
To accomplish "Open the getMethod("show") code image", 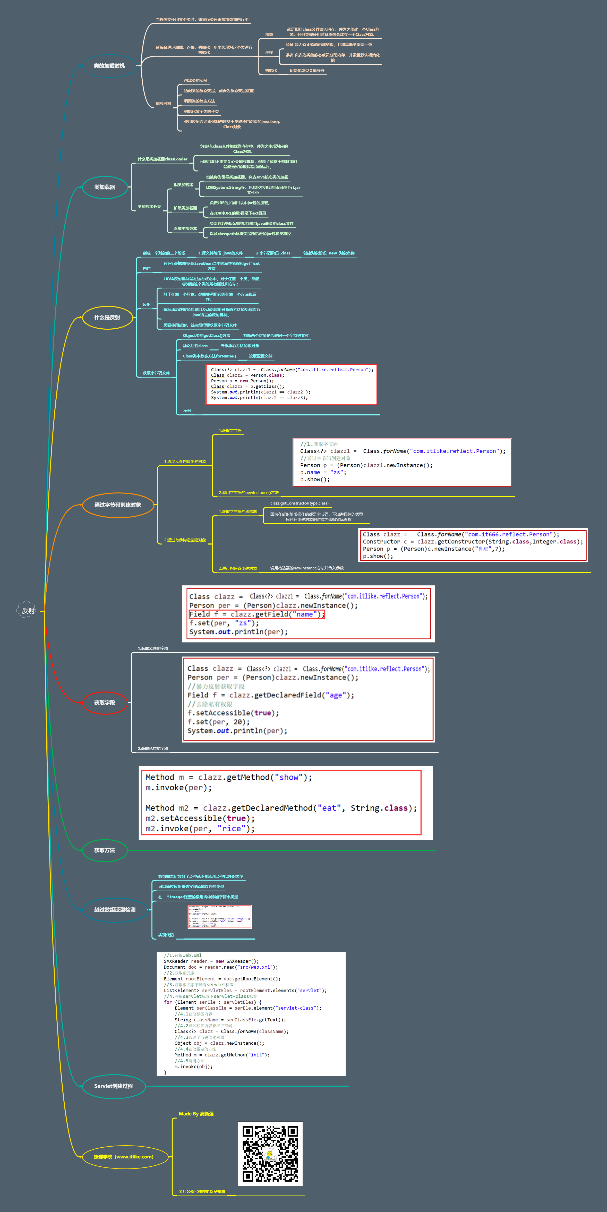I will pos(286,803).
